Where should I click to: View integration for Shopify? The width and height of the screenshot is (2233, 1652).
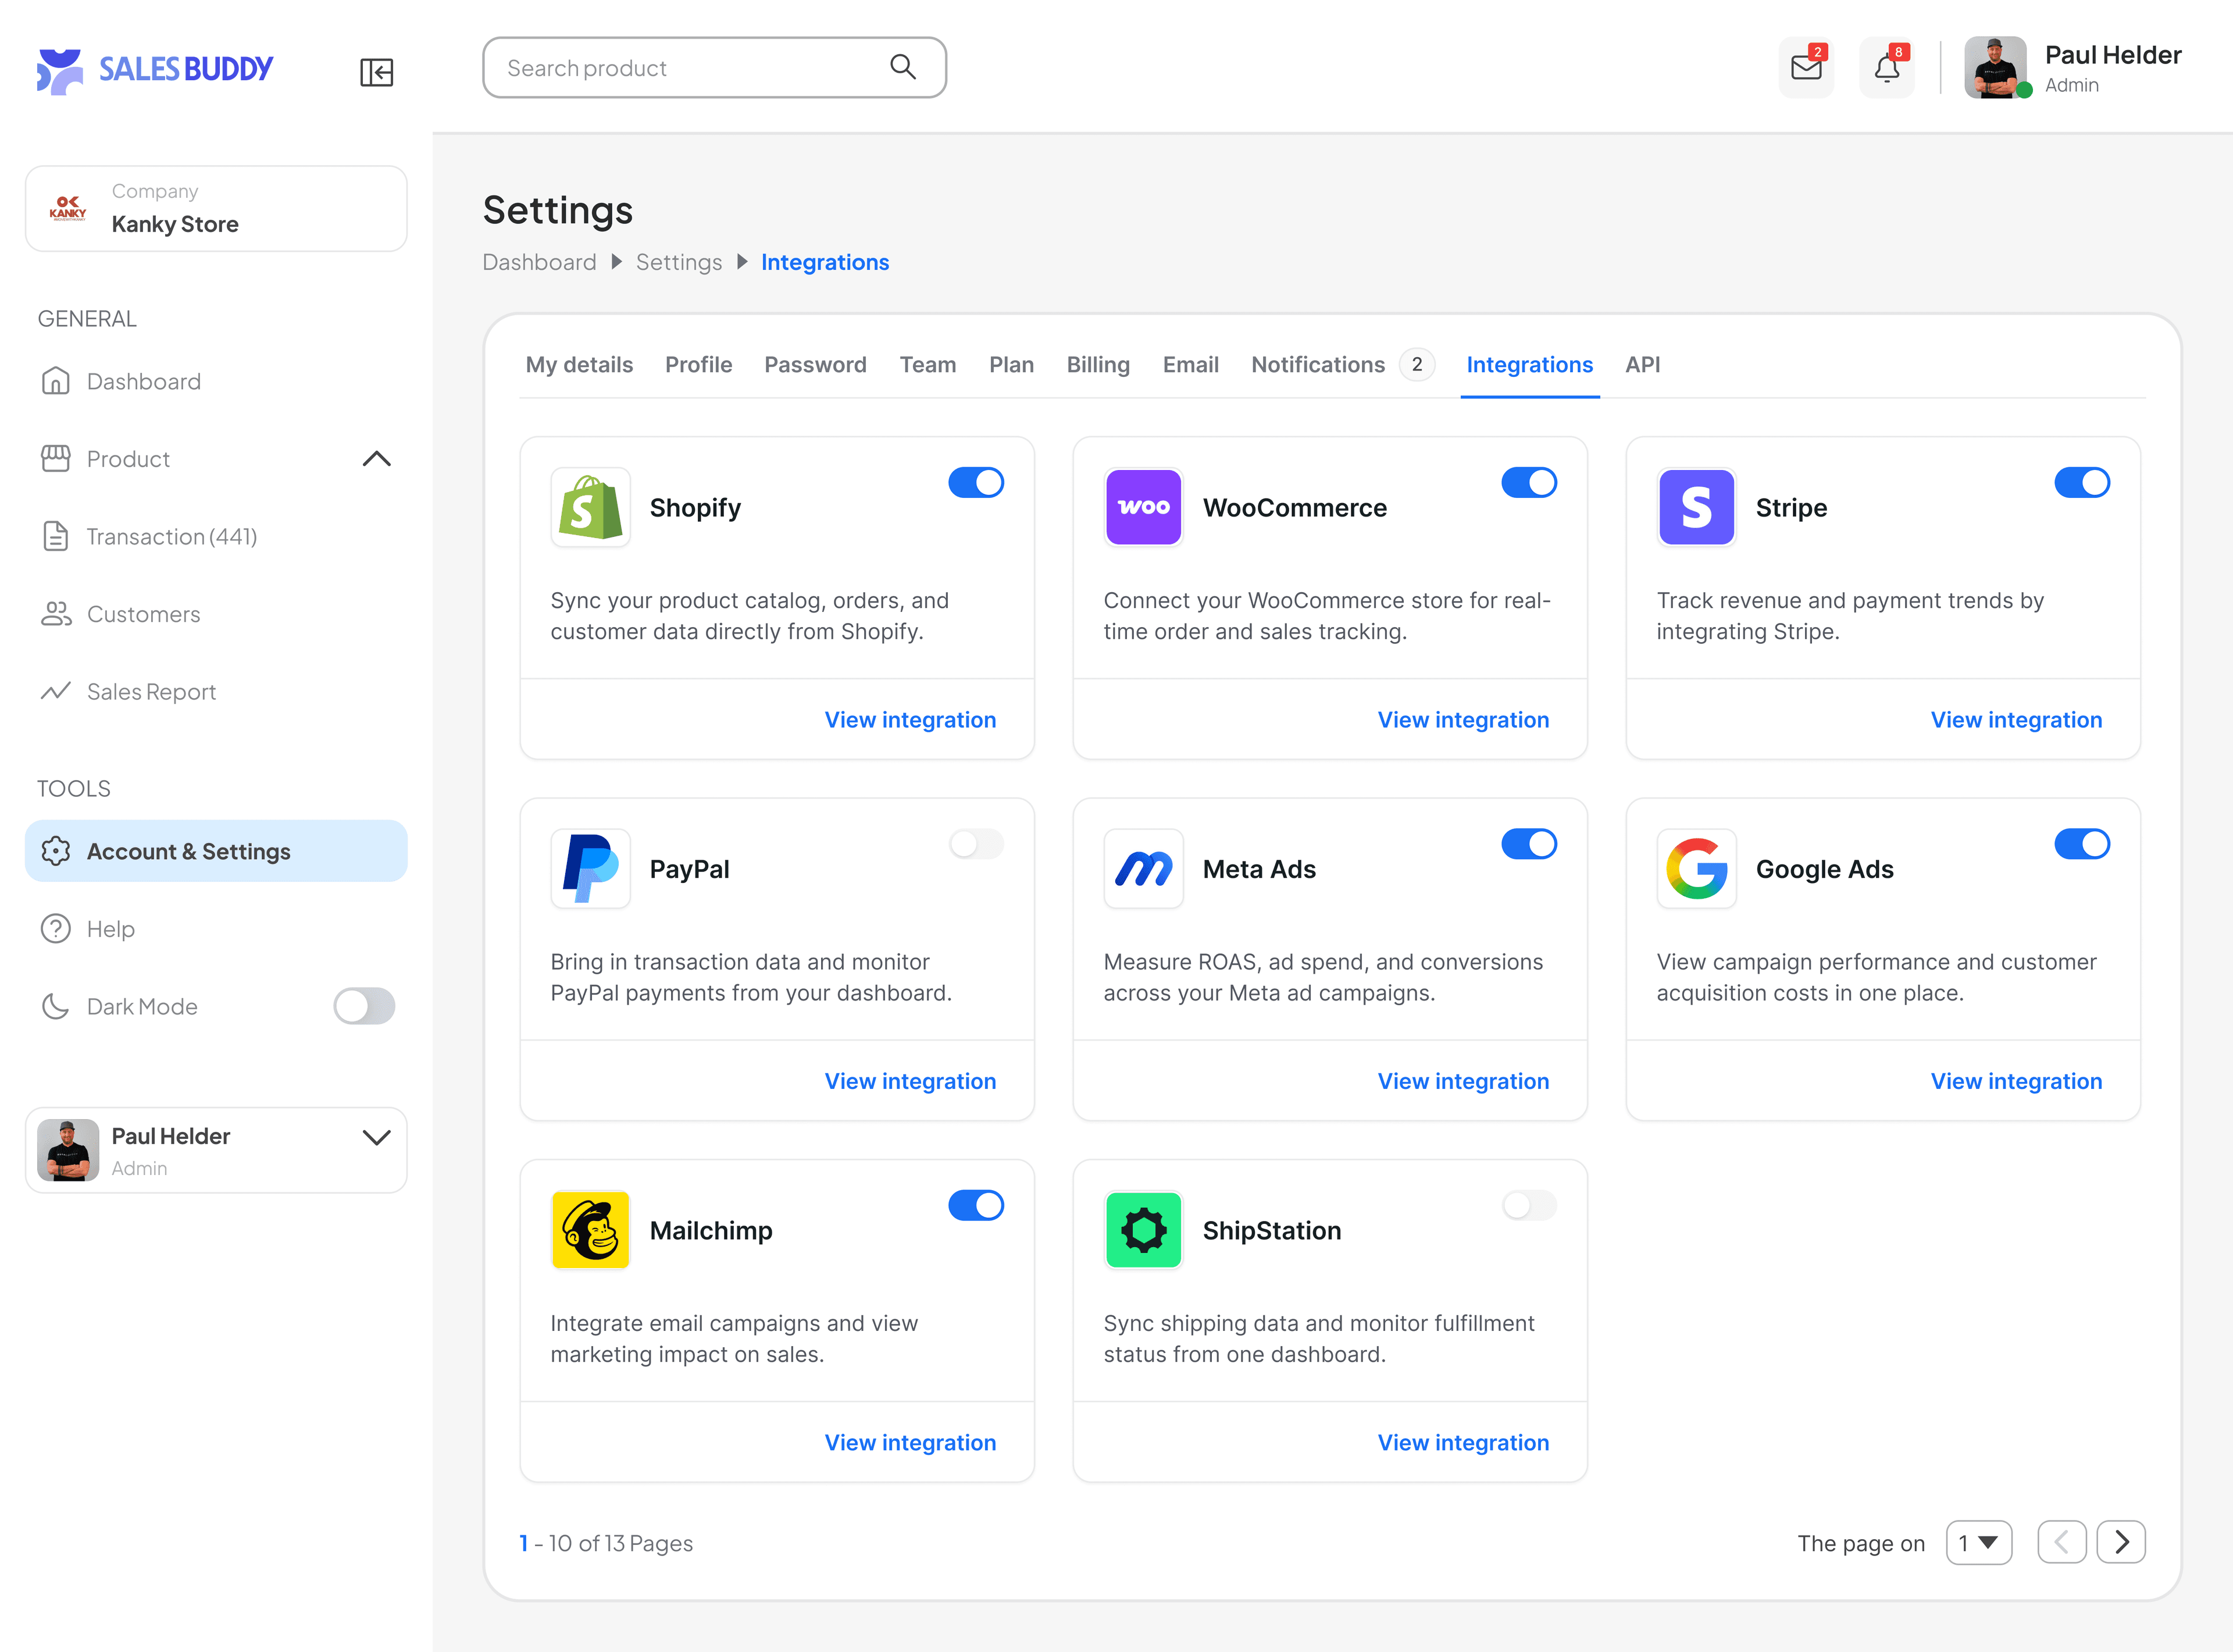tap(911, 720)
